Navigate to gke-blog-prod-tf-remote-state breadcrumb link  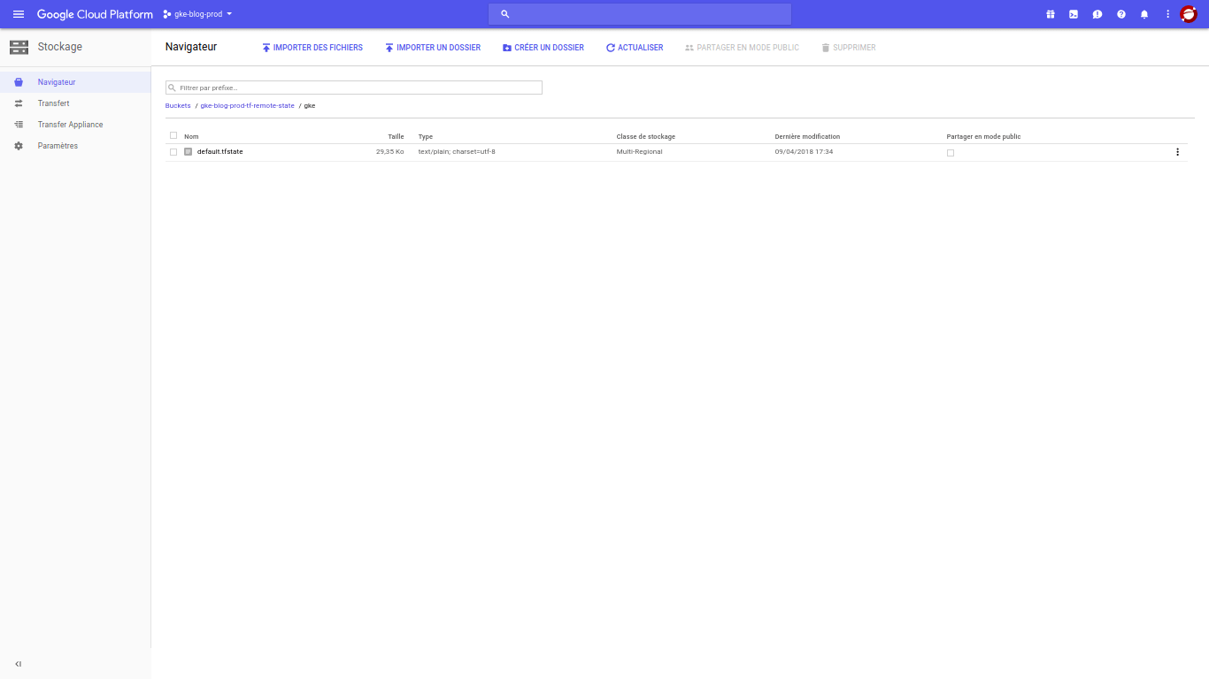[x=247, y=106]
